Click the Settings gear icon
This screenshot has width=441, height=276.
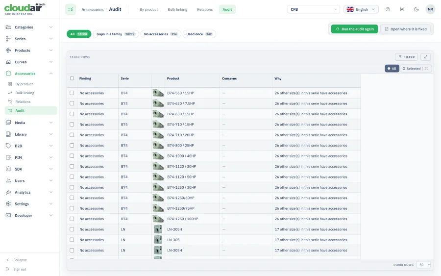(x=8, y=204)
